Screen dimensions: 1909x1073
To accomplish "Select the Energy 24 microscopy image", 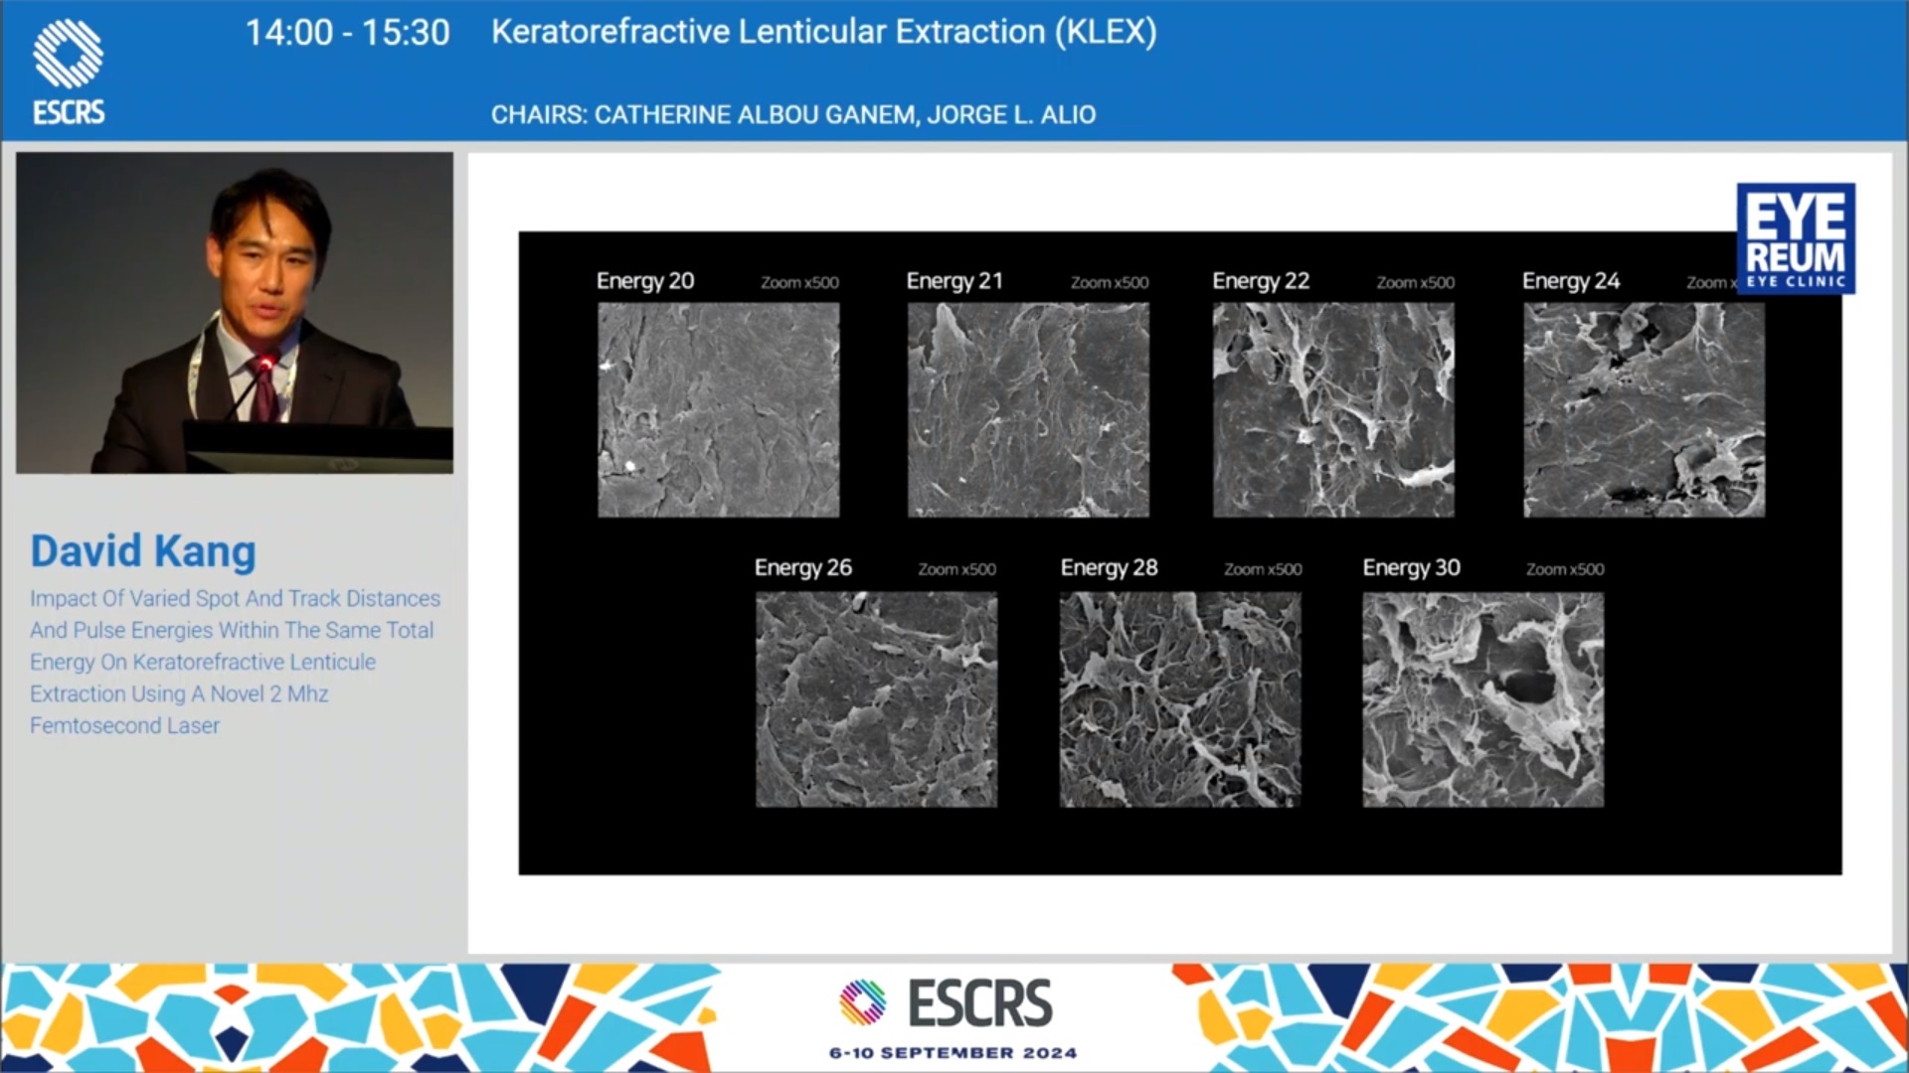I will (1644, 409).
